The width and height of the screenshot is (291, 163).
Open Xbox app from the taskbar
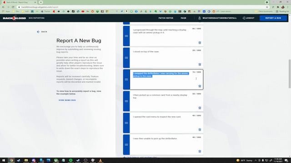[56, 160]
